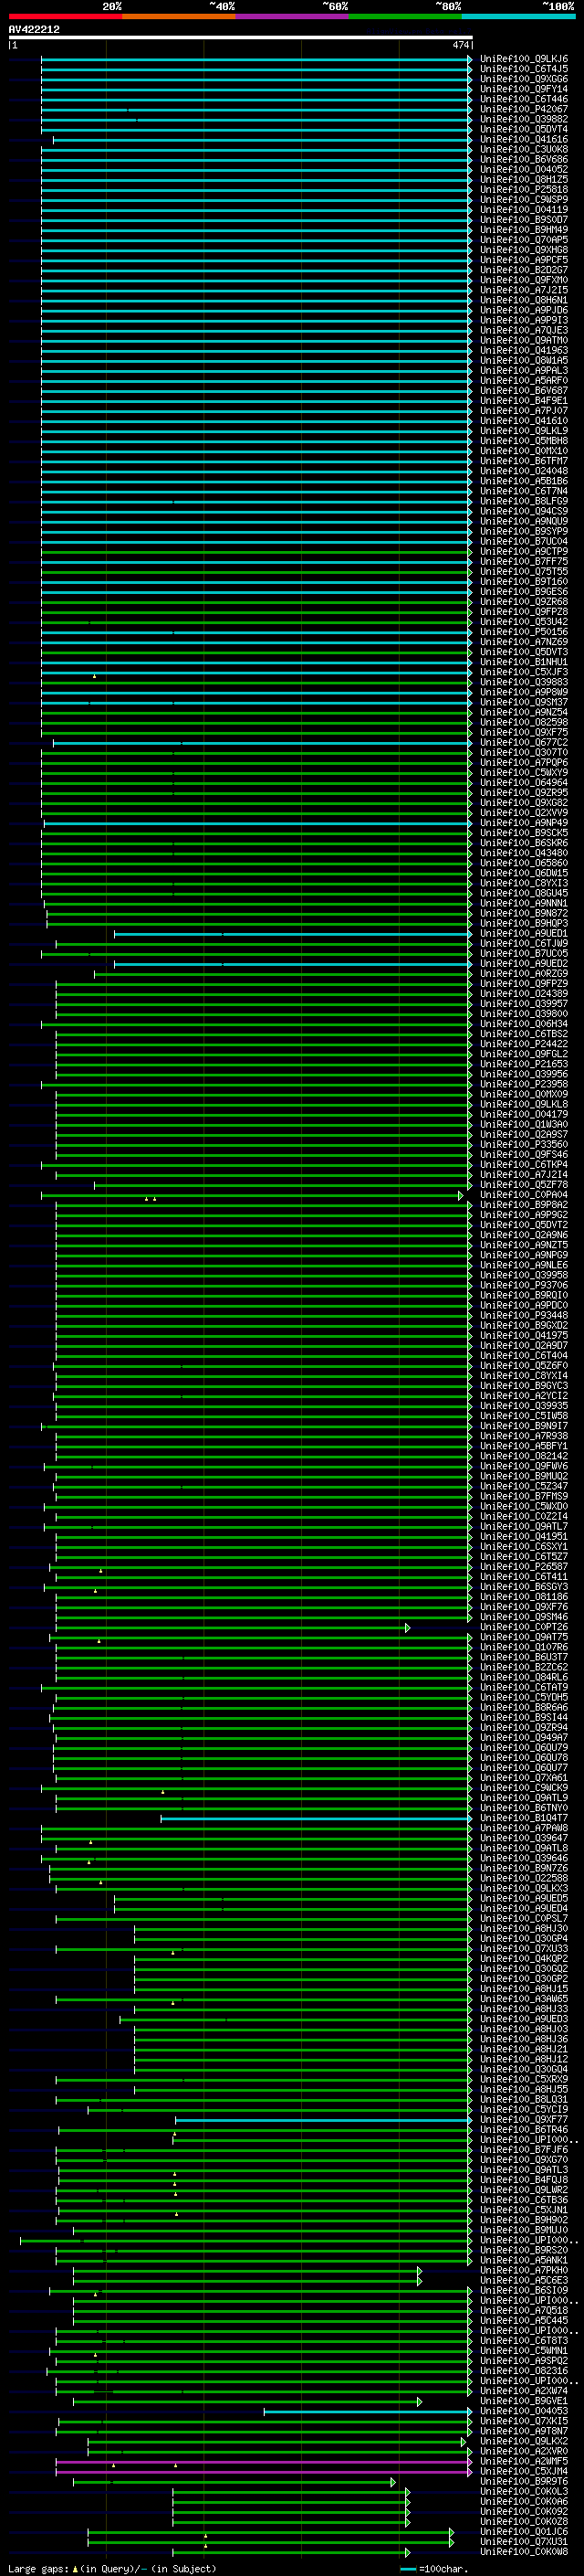Click the query end position label 474
584x2576 pixels.
[x=460, y=45]
